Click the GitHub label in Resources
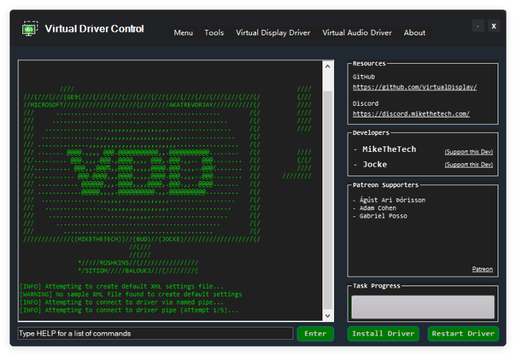This screenshot has height=356, width=516. pos(364,77)
